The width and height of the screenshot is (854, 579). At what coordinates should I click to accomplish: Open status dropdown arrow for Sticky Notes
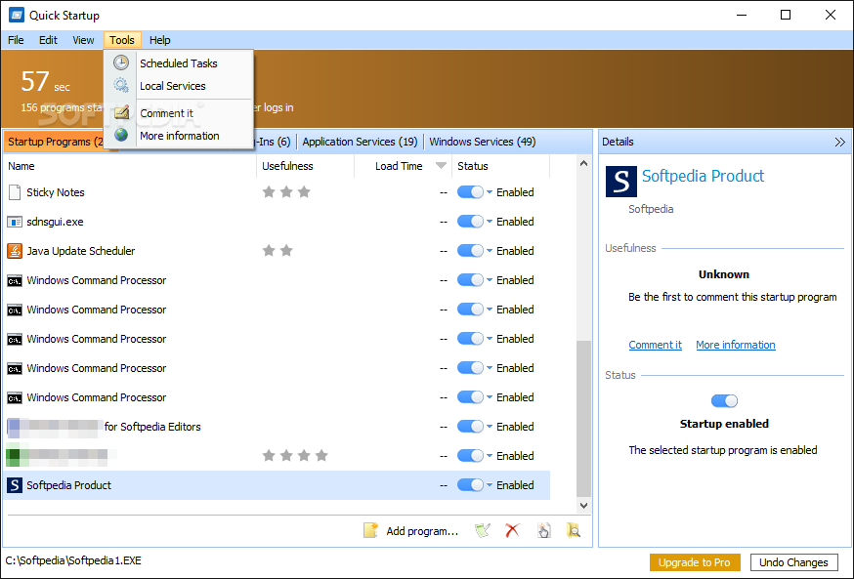coord(490,192)
